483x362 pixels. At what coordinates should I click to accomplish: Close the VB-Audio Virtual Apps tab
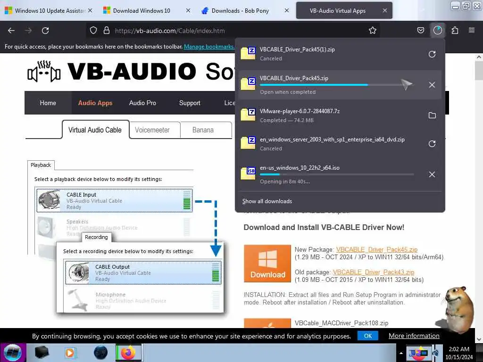pyautogui.click(x=385, y=10)
